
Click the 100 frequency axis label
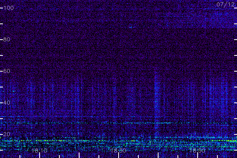8,8
